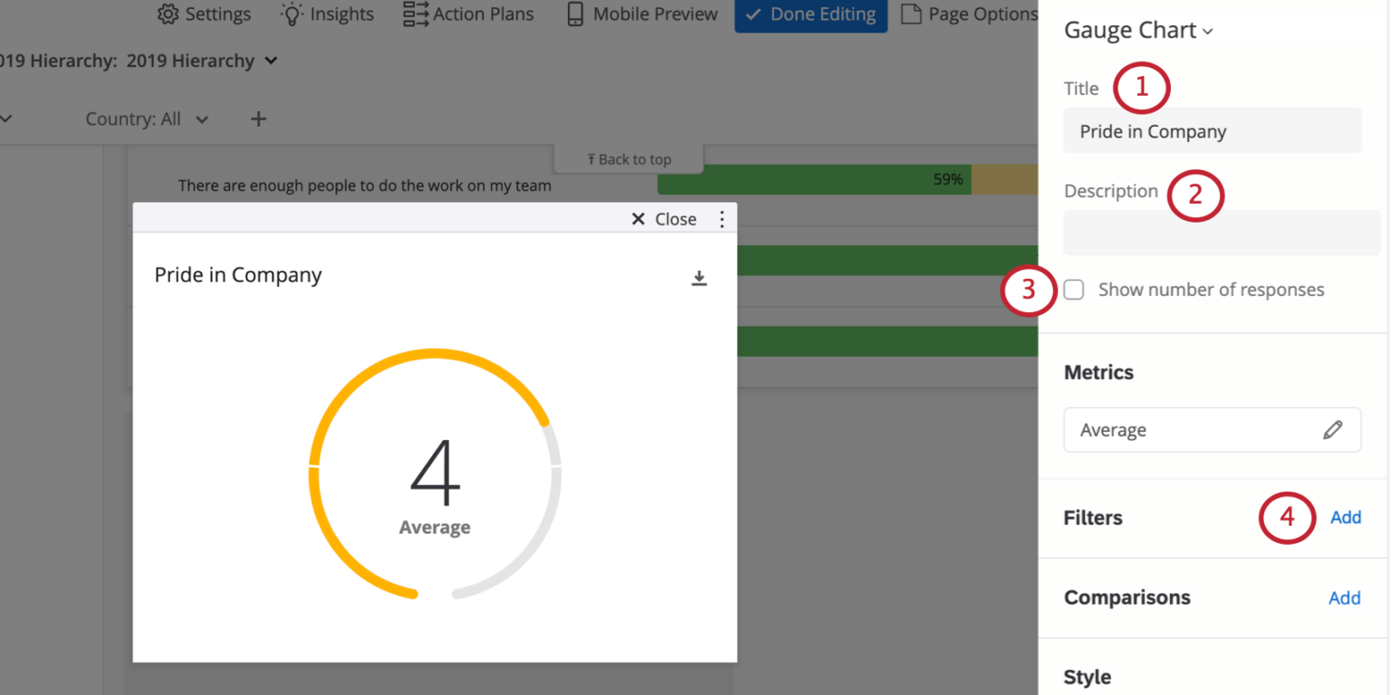Add a Comparison in the sidebar
Screen dimensions: 1391x695
tap(1344, 597)
